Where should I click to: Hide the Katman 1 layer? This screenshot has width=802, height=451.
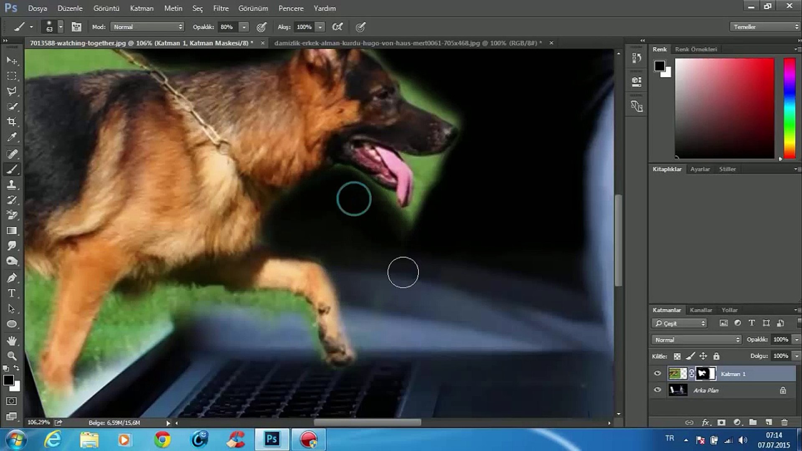[x=657, y=373]
